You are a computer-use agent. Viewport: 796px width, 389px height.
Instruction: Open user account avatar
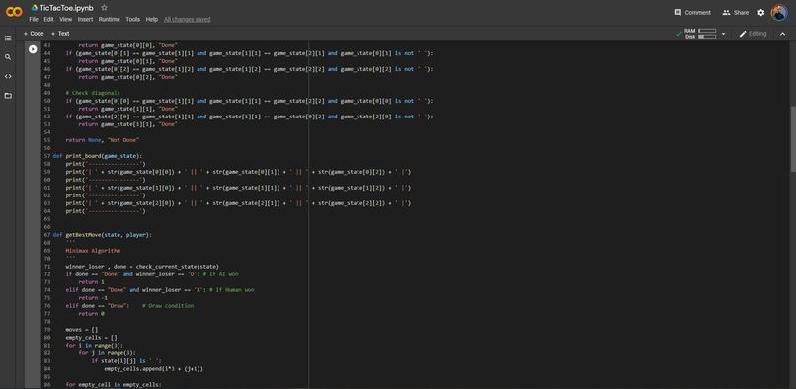pyautogui.click(x=779, y=12)
